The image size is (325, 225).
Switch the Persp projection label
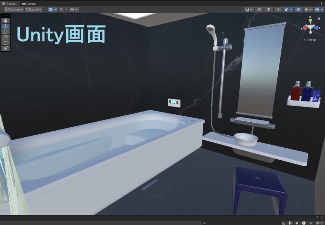click(x=310, y=40)
